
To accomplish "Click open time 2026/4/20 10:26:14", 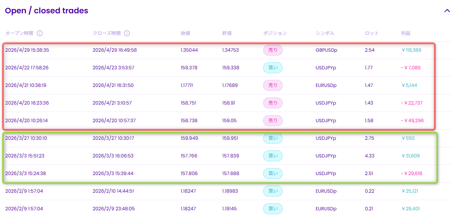I will pyautogui.click(x=27, y=120).
